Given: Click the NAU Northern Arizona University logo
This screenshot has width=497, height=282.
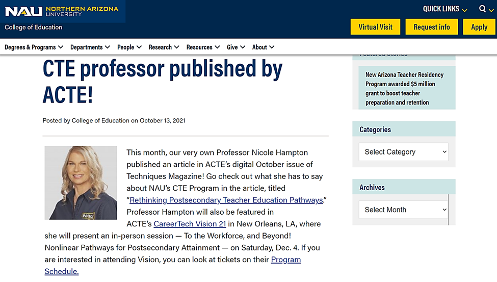Looking at the screenshot, I should pyautogui.click(x=62, y=11).
